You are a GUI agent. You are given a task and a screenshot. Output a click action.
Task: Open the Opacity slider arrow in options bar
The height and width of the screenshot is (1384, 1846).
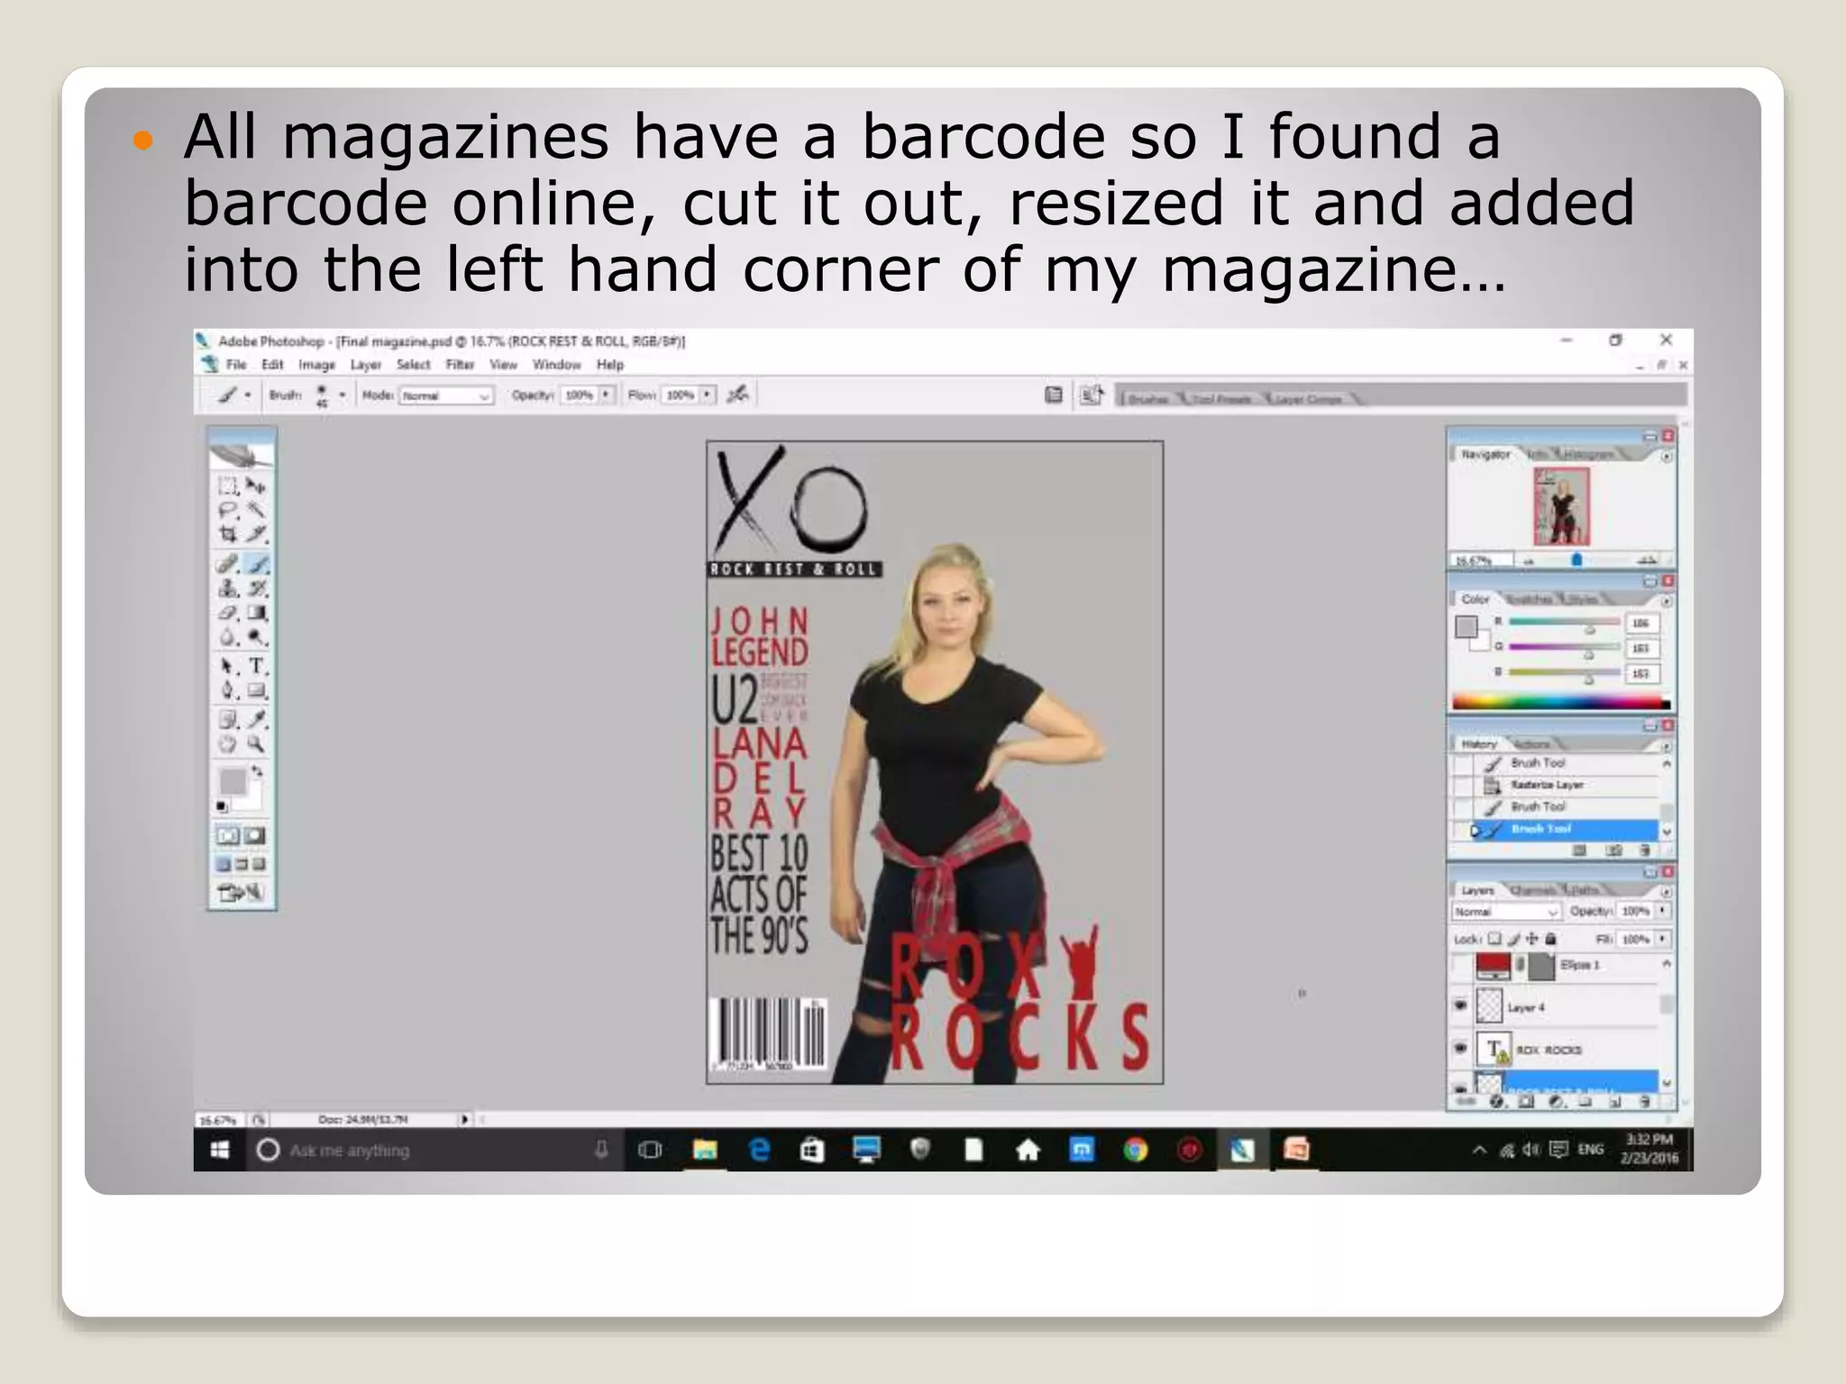tap(606, 395)
